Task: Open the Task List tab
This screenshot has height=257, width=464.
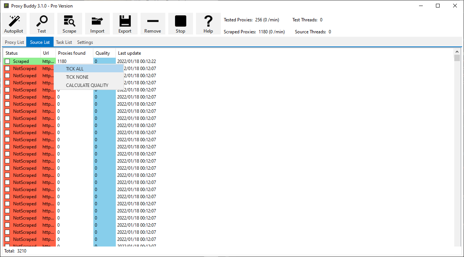Action: pyautogui.click(x=64, y=42)
